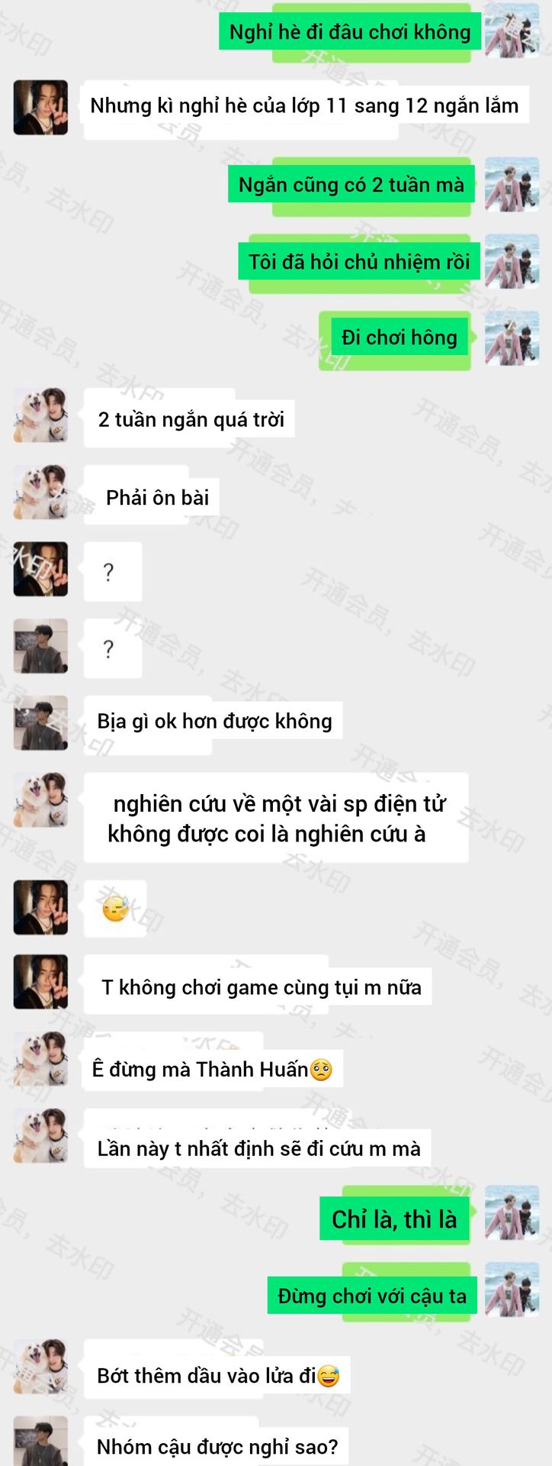Click avatar next to 'Đừng chơi với cậu ta'
552x1466 pixels.
(512, 1290)
